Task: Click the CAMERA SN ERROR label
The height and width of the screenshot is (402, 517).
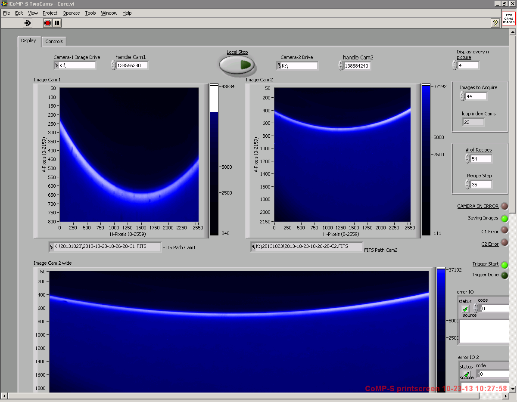Action: [477, 207]
